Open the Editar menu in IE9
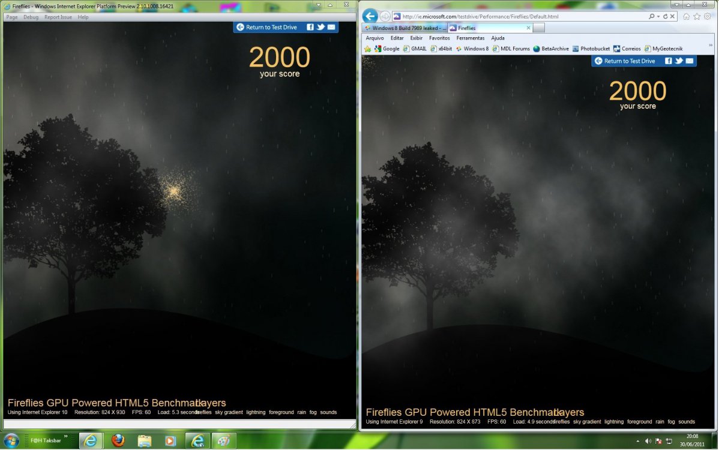This screenshot has width=719, height=450. tap(397, 38)
